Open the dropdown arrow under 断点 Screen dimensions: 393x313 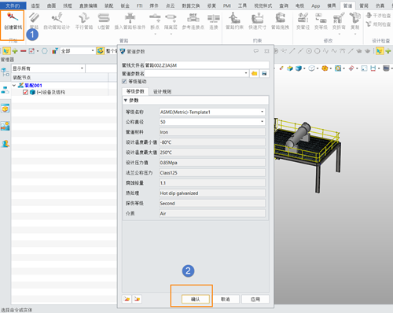pyautogui.click(x=155, y=34)
